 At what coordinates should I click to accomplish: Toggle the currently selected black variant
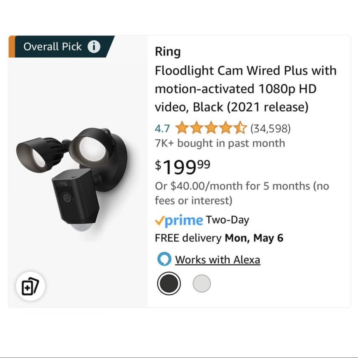tap(169, 283)
